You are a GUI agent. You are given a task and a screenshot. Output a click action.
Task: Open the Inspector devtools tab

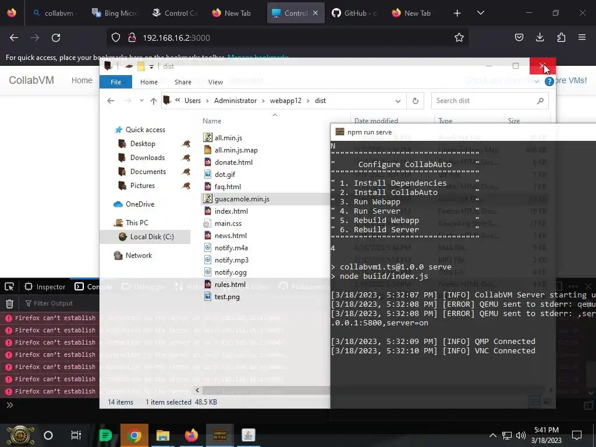(45, 287)
